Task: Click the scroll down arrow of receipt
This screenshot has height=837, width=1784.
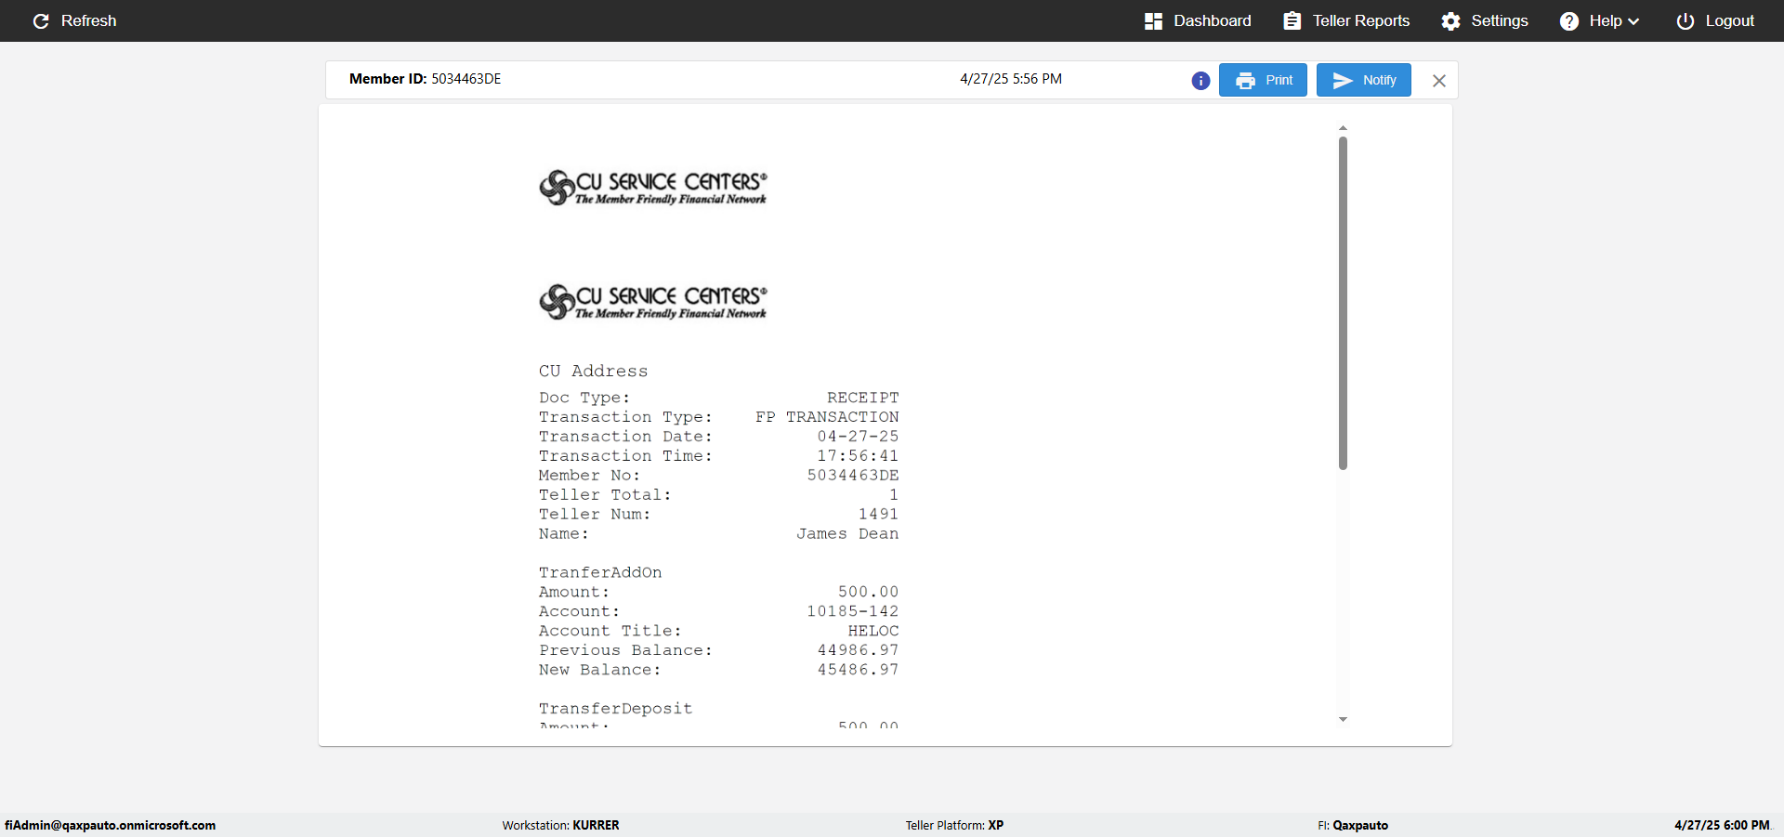Action: pyautogui.click(x=1343, y=719)
